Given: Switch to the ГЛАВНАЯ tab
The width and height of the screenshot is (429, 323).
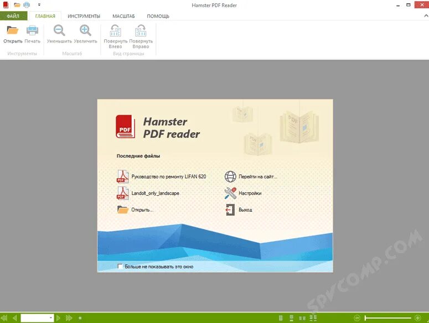Looking at the screenshot, I should [x=45, y=16].
